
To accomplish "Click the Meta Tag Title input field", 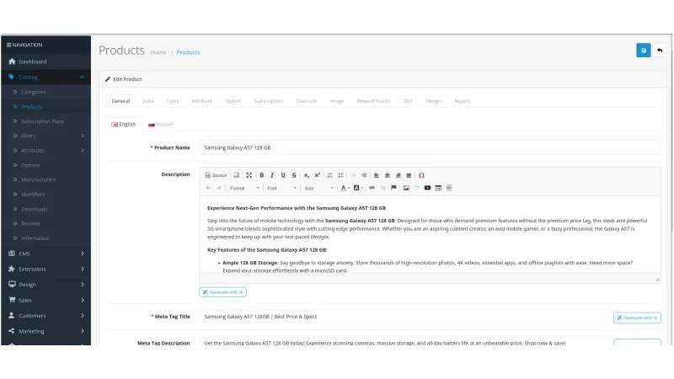I will (405, 317).
